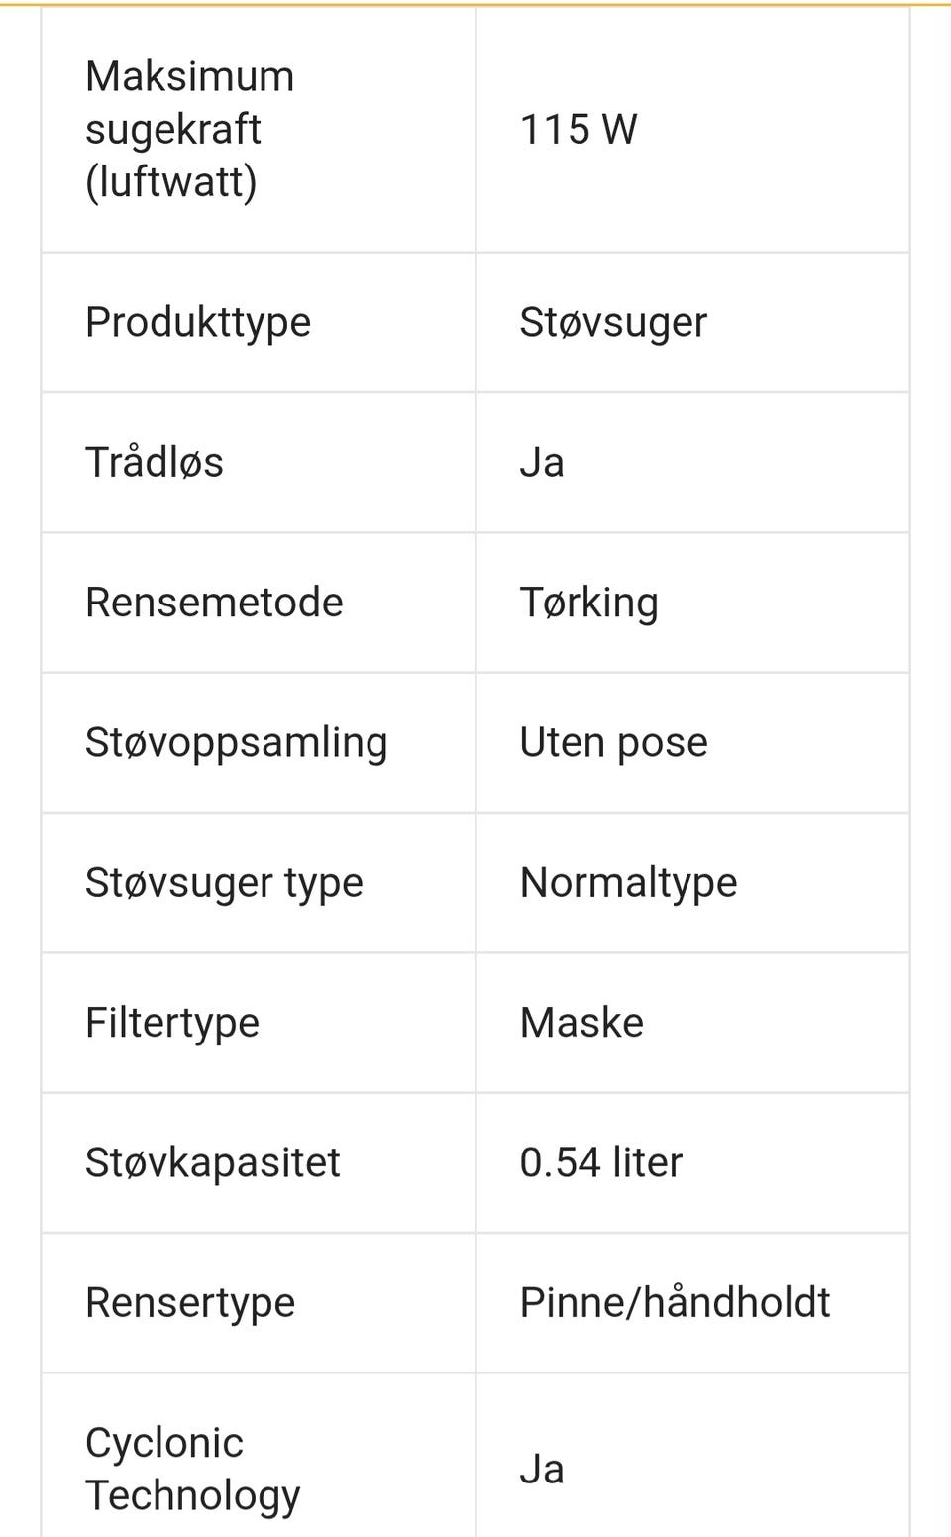The image size is (951, 1537).
Task: Click the "Filtertype" row label
Action: [x=172, y=1023]
